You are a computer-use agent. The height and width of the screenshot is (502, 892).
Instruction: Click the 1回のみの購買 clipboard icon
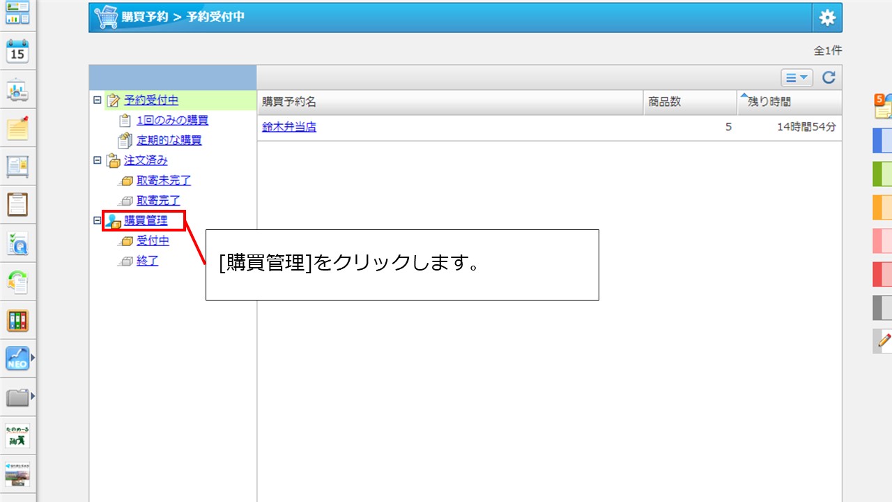(x=125, y=120)
